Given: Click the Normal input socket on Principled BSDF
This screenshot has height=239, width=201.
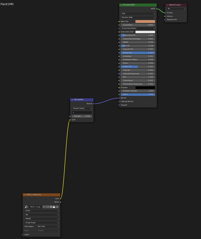Looking at the screenshot, I should point(119,98).
